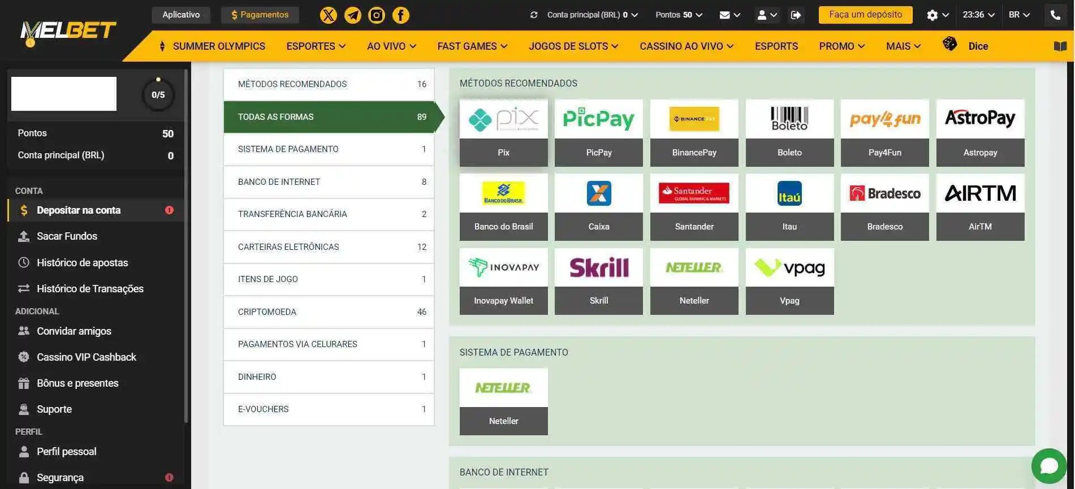Select the Itau payment method
The height and width of the screenshot is (489, 1075).
click(x=789, y=207)
